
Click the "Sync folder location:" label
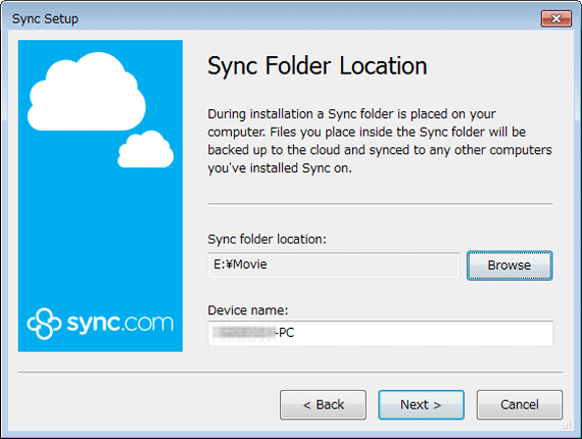tap(266, 240)
